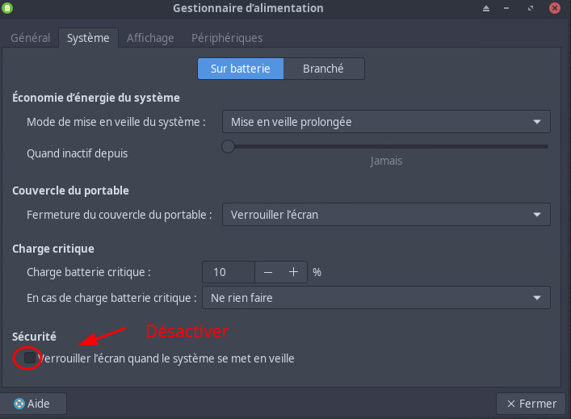
Task: Go to the Périphériques tab
Action: click(226, 38)
